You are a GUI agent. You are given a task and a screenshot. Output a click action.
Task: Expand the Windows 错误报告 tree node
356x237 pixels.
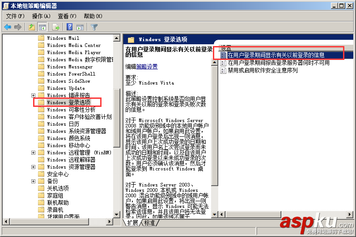[x=34, y=95]
